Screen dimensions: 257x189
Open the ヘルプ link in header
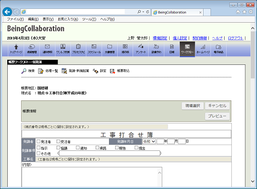pyautogui.click(x=217, y=38)
